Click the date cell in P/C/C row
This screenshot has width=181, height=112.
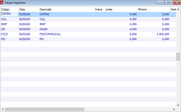tap(24, 34)
